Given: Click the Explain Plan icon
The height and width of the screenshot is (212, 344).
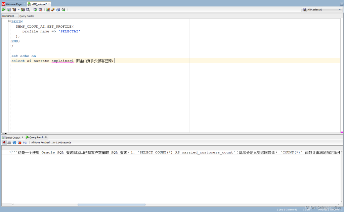Looking at the screenshot, I should pyautogui.click(x=14, y=9).
